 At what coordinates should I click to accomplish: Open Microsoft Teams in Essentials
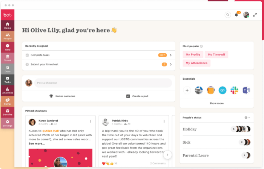pyautogui.click(x=246, y=90)
